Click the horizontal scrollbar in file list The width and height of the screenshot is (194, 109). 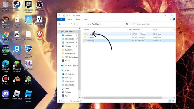pos(123,97)
